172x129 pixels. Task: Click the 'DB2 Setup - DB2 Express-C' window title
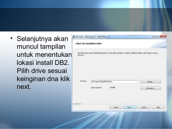tap(91, 37)
